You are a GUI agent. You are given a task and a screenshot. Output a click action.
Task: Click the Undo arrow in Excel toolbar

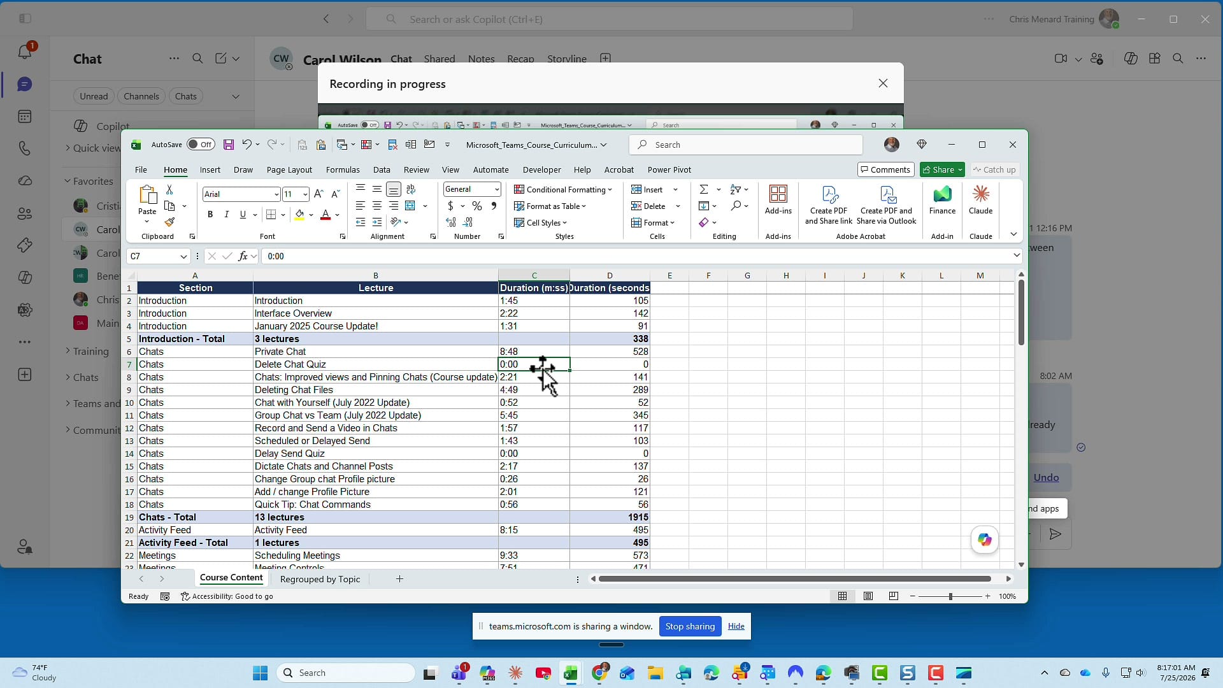pos(247,145)
